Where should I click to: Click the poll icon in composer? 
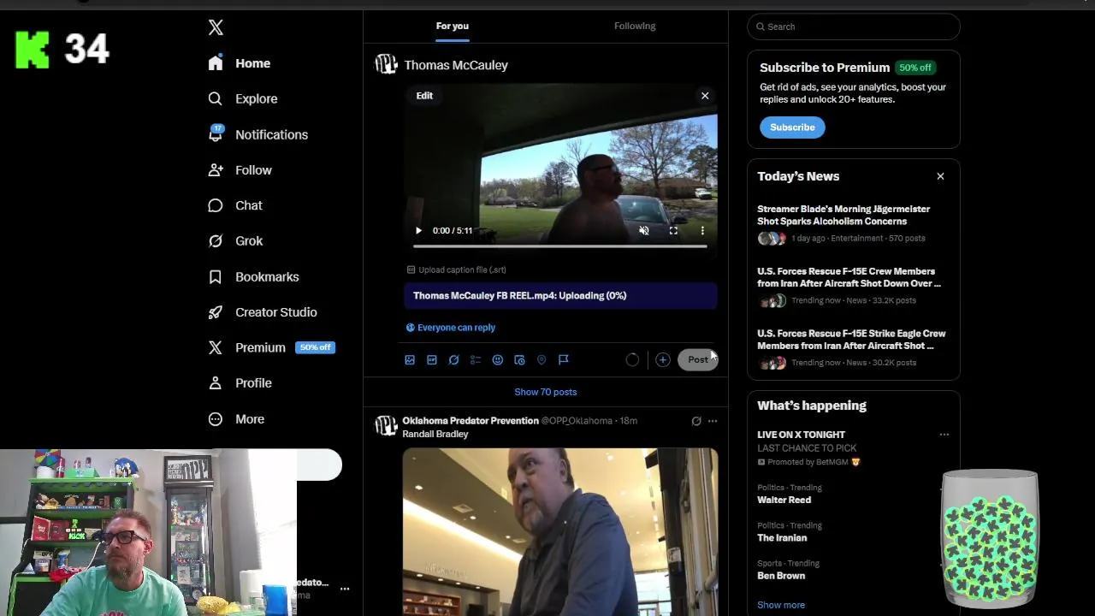[x=476, y=360]
